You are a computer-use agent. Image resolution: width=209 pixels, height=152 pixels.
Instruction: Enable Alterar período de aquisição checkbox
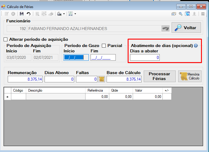tap(5, 39)
